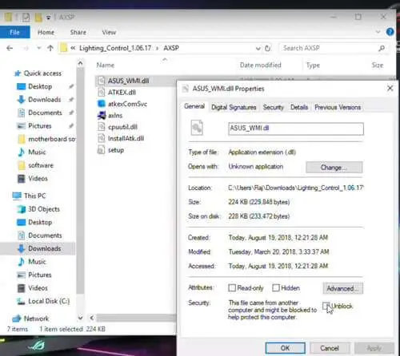The image size is (400, 356).
Task: Click the breadcrumb overflow chevrons
Action: point(73,48)
